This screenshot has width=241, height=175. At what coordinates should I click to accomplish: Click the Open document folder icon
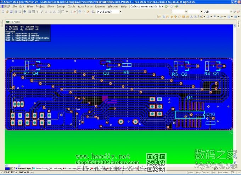tap(7, 11)
